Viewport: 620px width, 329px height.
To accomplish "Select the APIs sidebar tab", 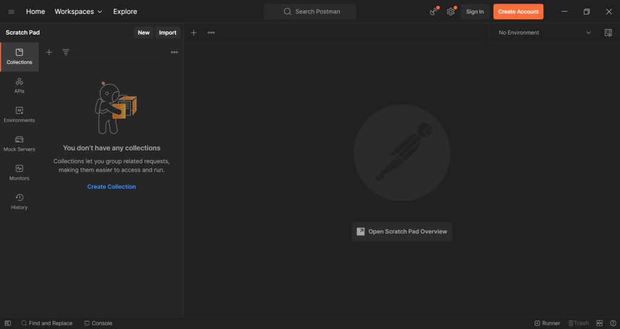I will [19, 86].
